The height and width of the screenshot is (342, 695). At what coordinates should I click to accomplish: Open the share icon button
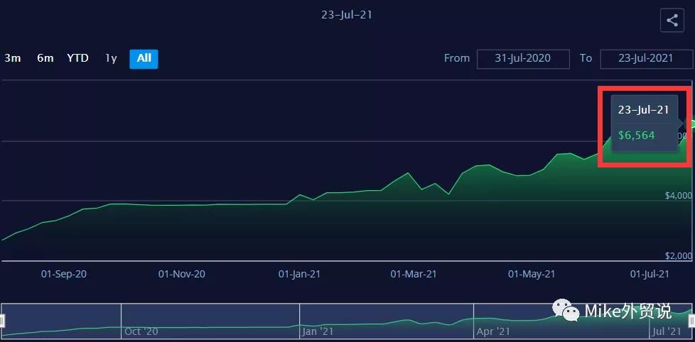(672, 21)
